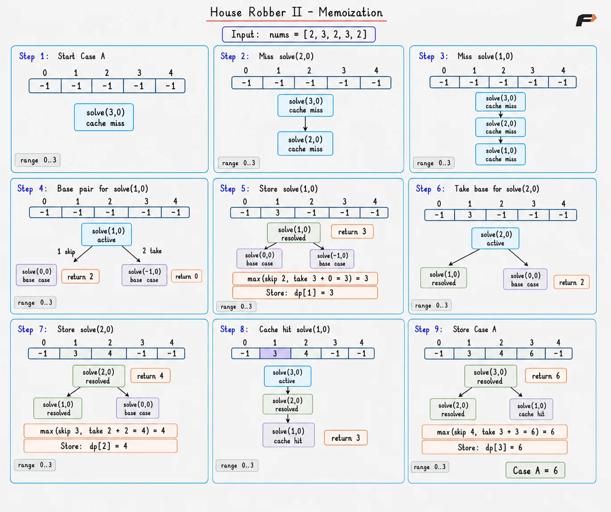Click cell value 6 in Step 9 array
This screenshot has height=512, width=611.
[531, 353]
